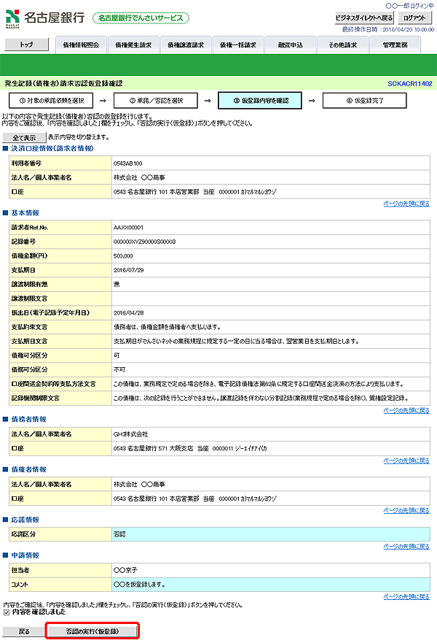437x643 pixels.
Task: Click page-top link under 債務者情報 table
Action: click(x=406, y=461)
